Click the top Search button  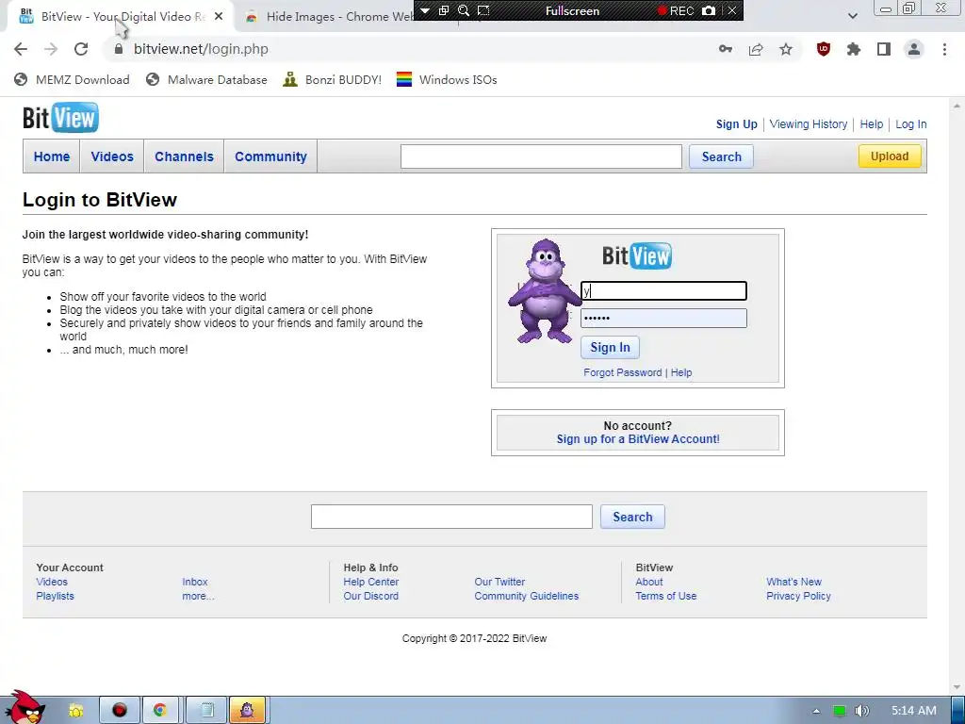(721, 156)
